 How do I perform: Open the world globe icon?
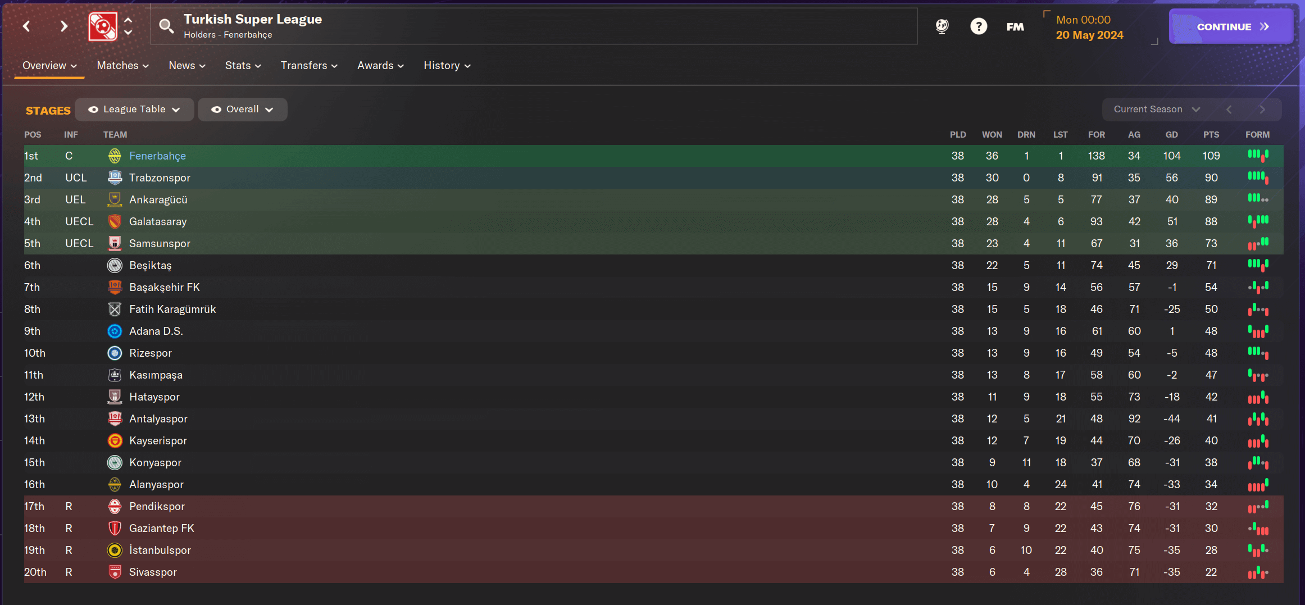pyautogui.click(x=942, y=26)
